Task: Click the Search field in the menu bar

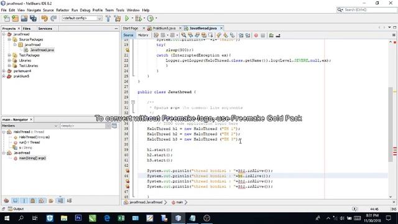Action: coord(366,10)
